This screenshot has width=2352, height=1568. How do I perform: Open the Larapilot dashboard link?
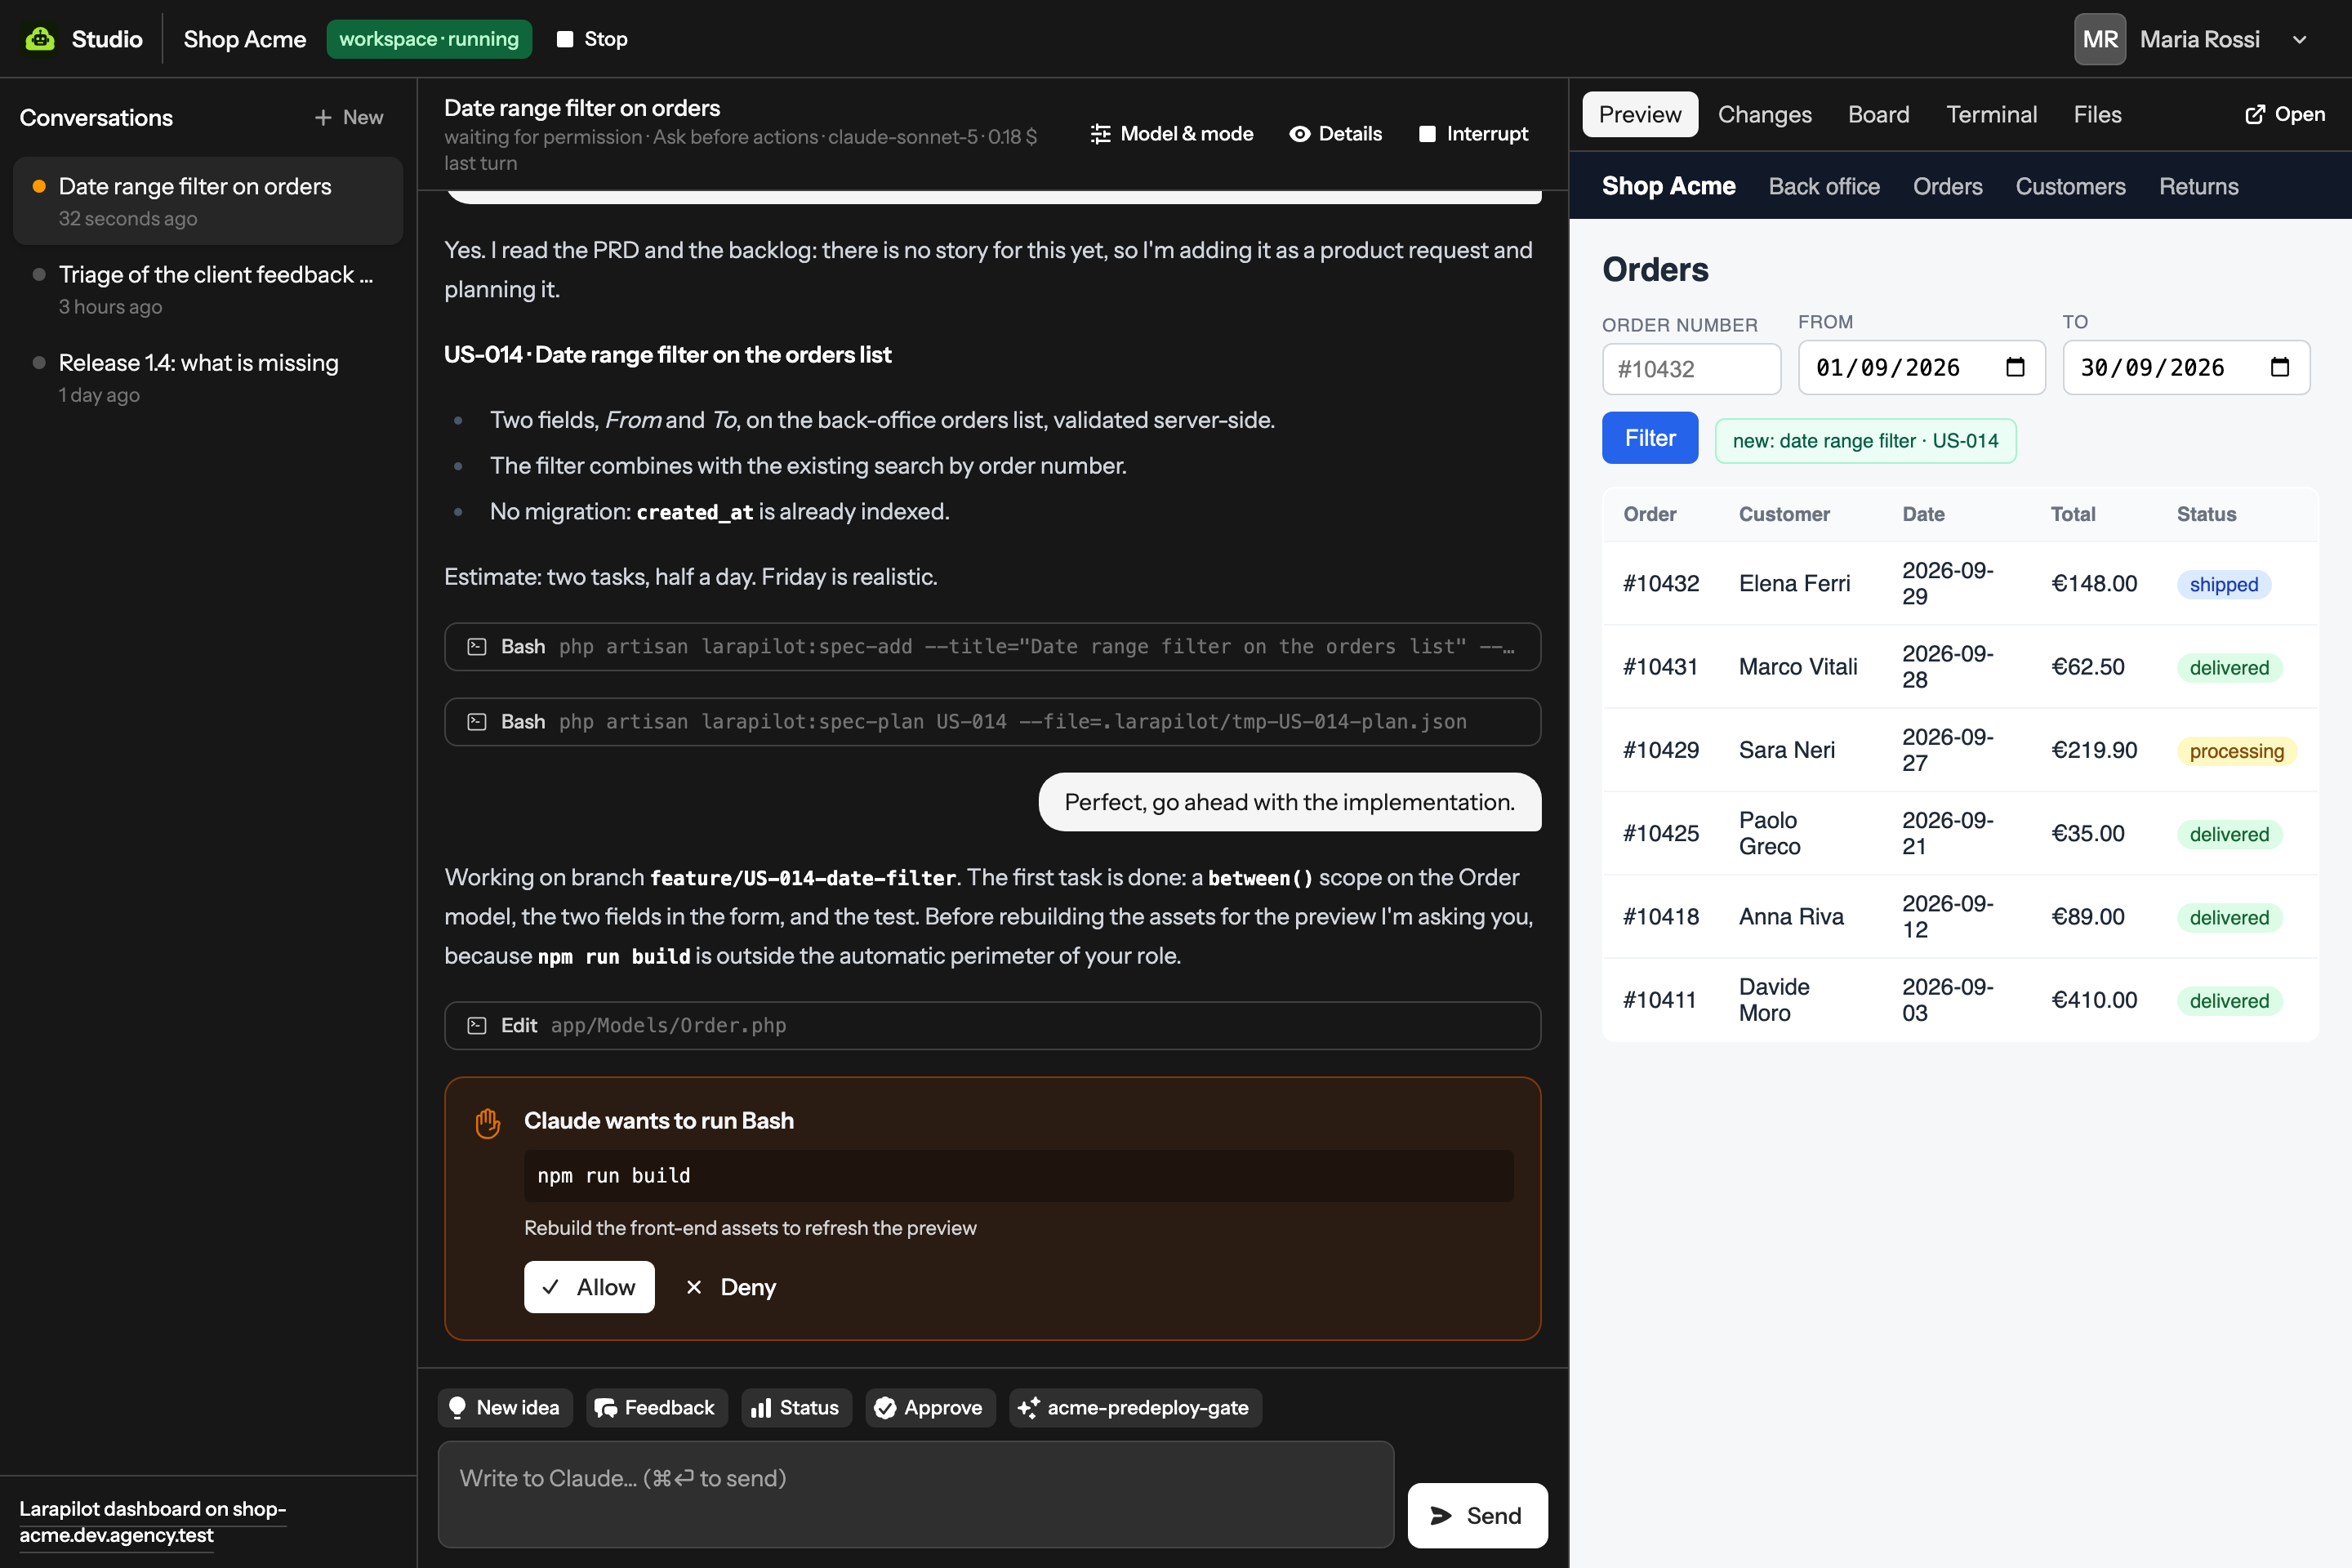tap(152, 1521)
